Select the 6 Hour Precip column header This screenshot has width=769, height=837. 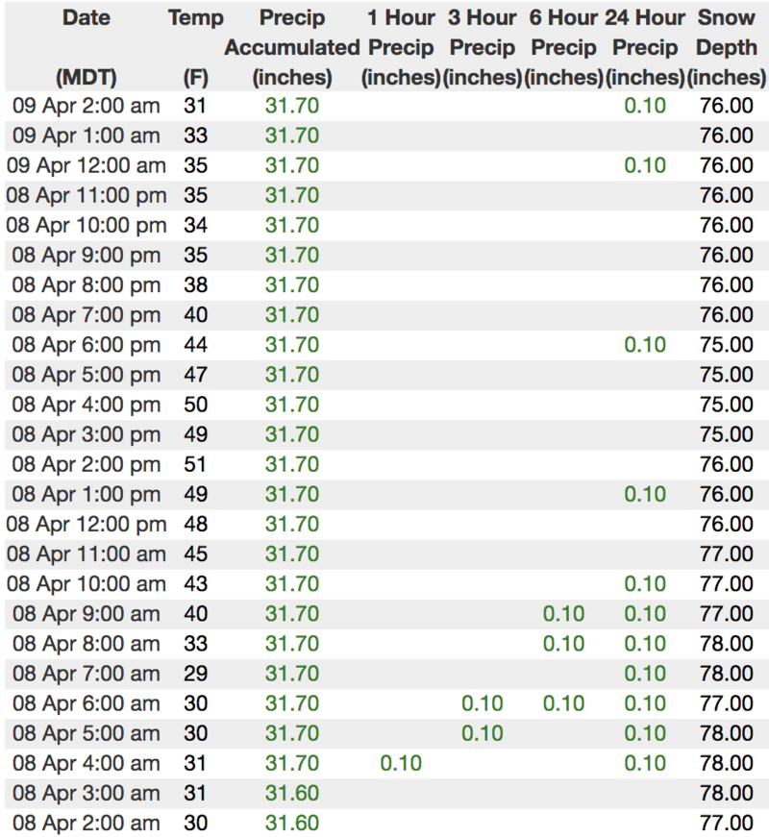pyautogui.click(x=563, y=46)
